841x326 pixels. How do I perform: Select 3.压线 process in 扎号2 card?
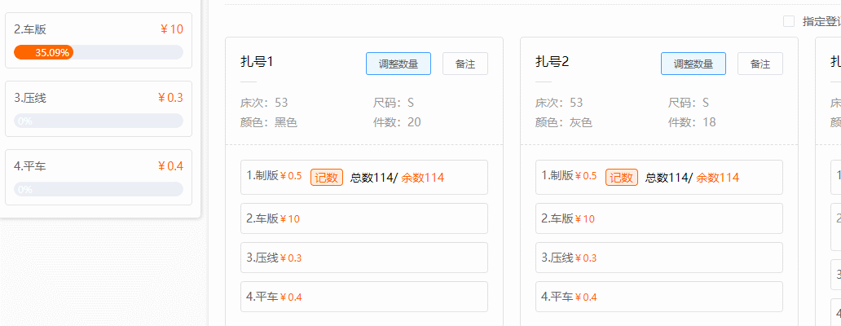(x=658, y=258)
